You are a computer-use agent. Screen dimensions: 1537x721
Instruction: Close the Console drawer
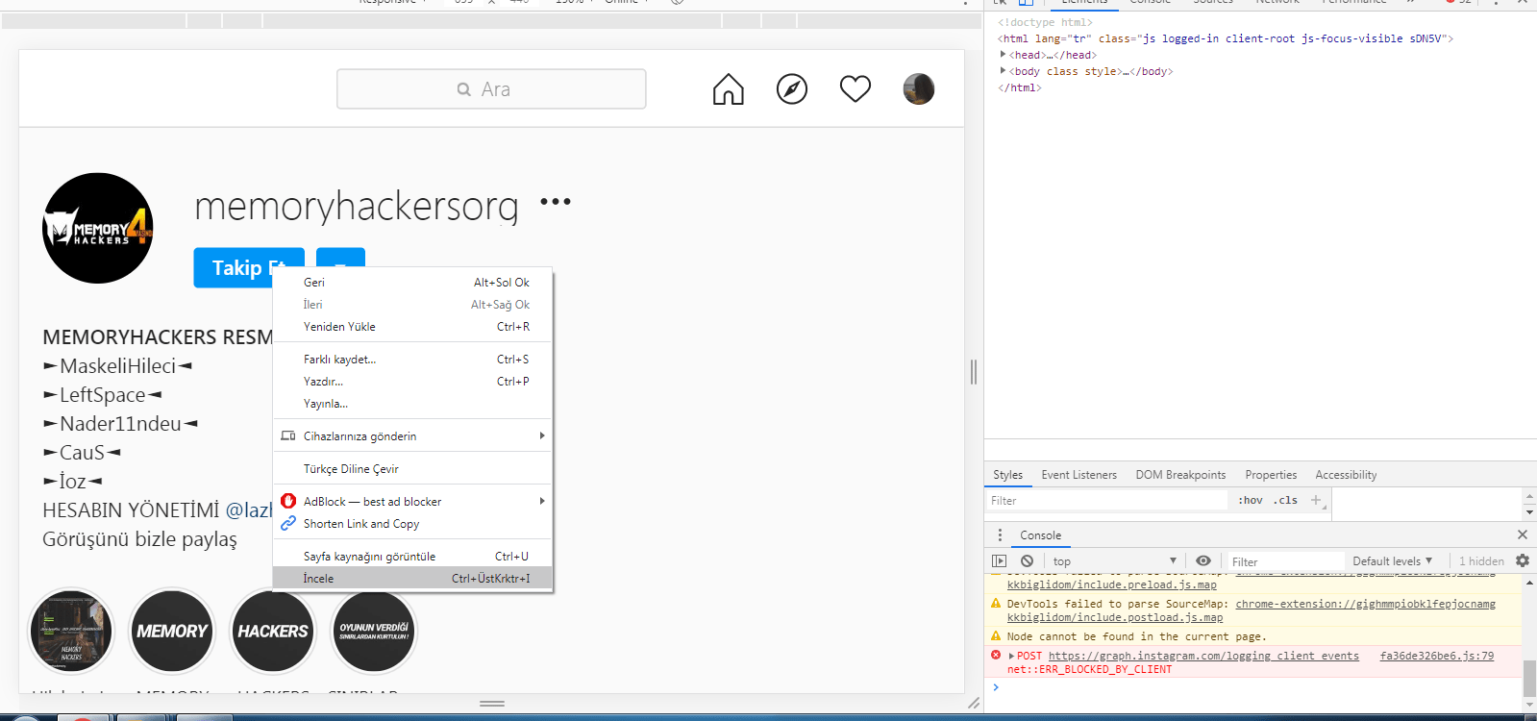coord(1523,535)
